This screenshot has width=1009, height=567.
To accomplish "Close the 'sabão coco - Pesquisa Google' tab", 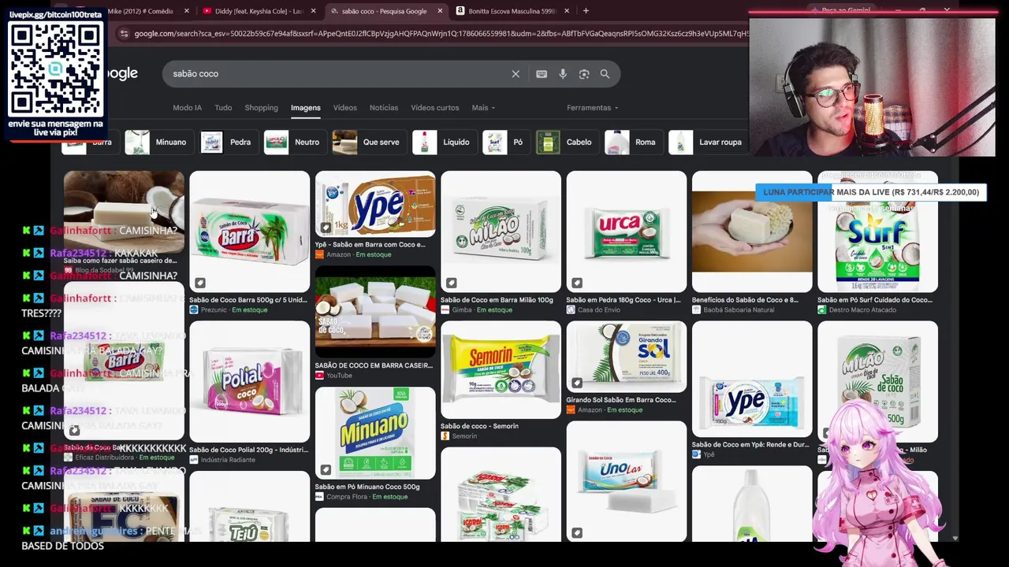I will tap(440, 11).
